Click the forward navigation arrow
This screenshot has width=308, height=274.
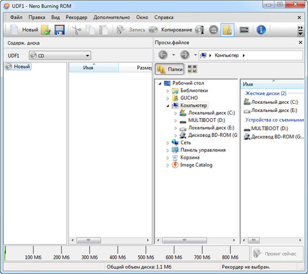[x=185, y=55]
